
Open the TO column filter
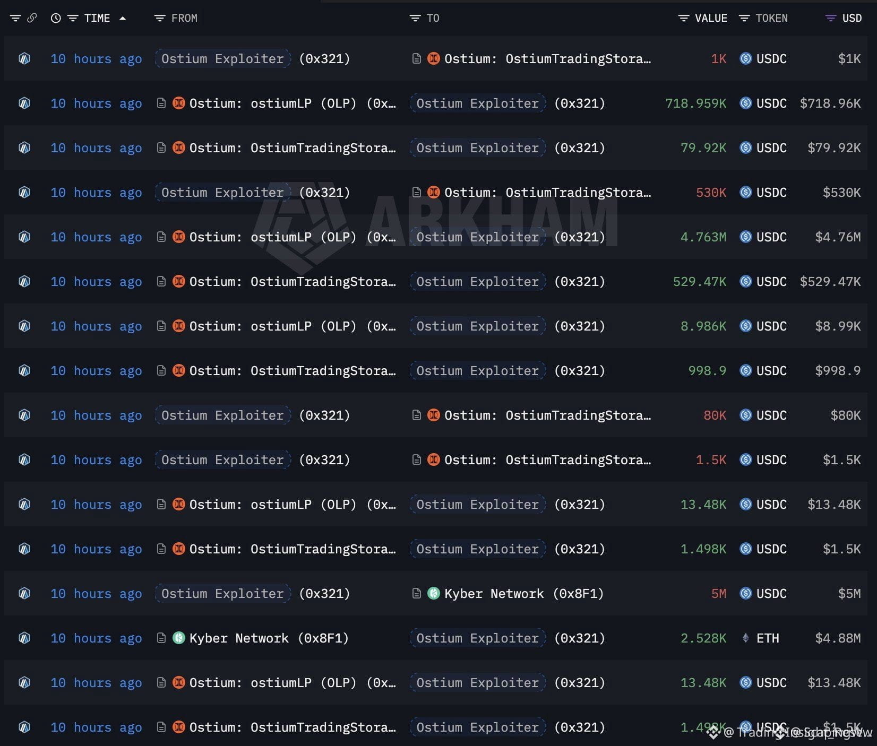tap(415, 18)
